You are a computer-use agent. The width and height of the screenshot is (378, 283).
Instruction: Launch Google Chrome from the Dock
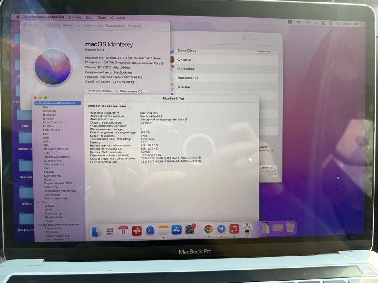(208, 229)
